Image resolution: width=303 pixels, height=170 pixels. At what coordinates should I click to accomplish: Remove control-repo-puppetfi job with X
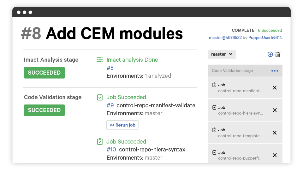pos(275,155)
